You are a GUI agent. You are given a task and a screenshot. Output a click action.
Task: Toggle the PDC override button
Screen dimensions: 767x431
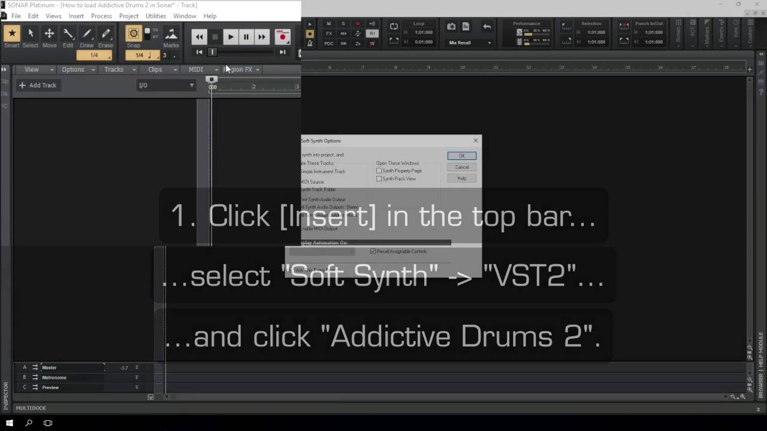(x=328, y=43)
